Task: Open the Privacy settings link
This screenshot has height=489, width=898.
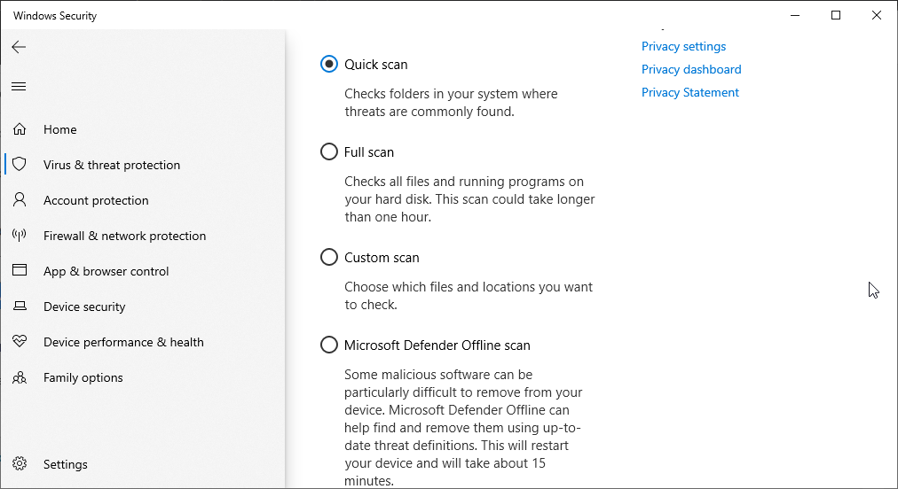Action: [x=683, y=46]
